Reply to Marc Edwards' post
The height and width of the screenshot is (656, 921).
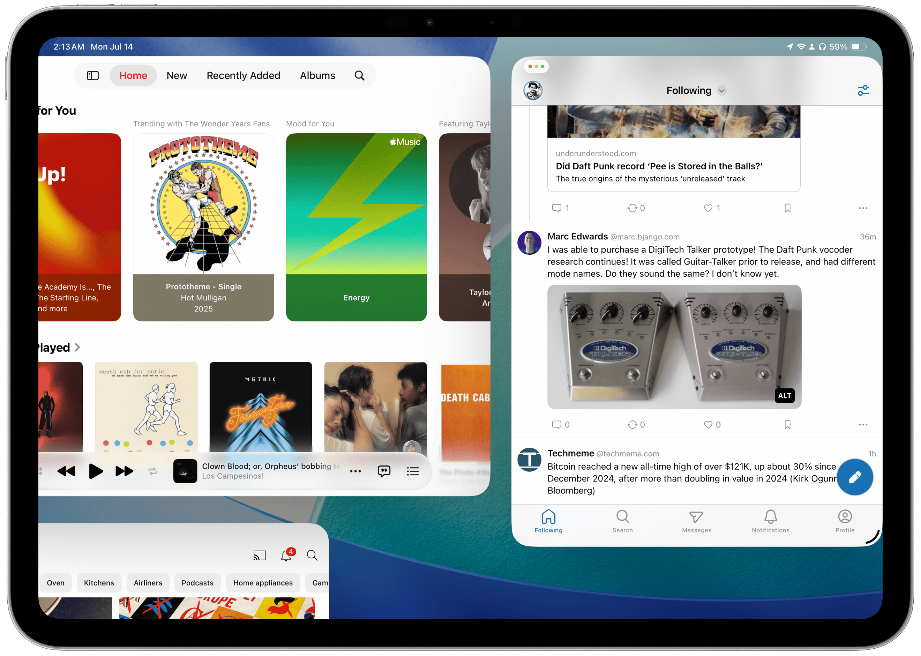[x=560, y=425]
